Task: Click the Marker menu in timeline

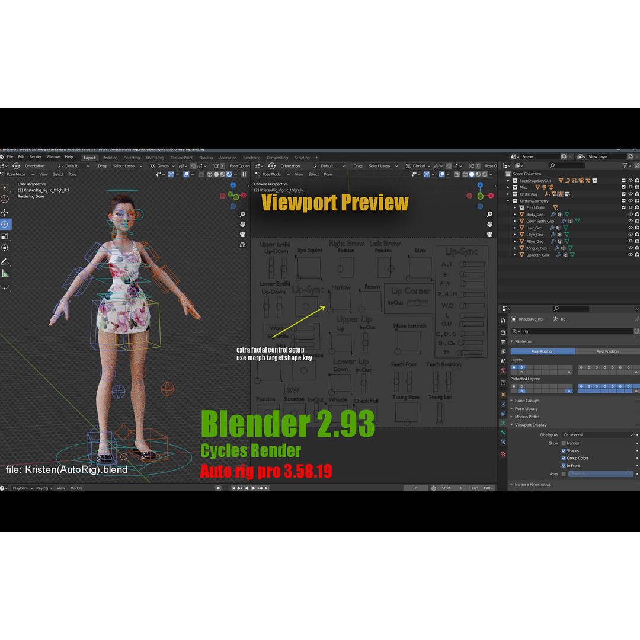Action: 76,488
